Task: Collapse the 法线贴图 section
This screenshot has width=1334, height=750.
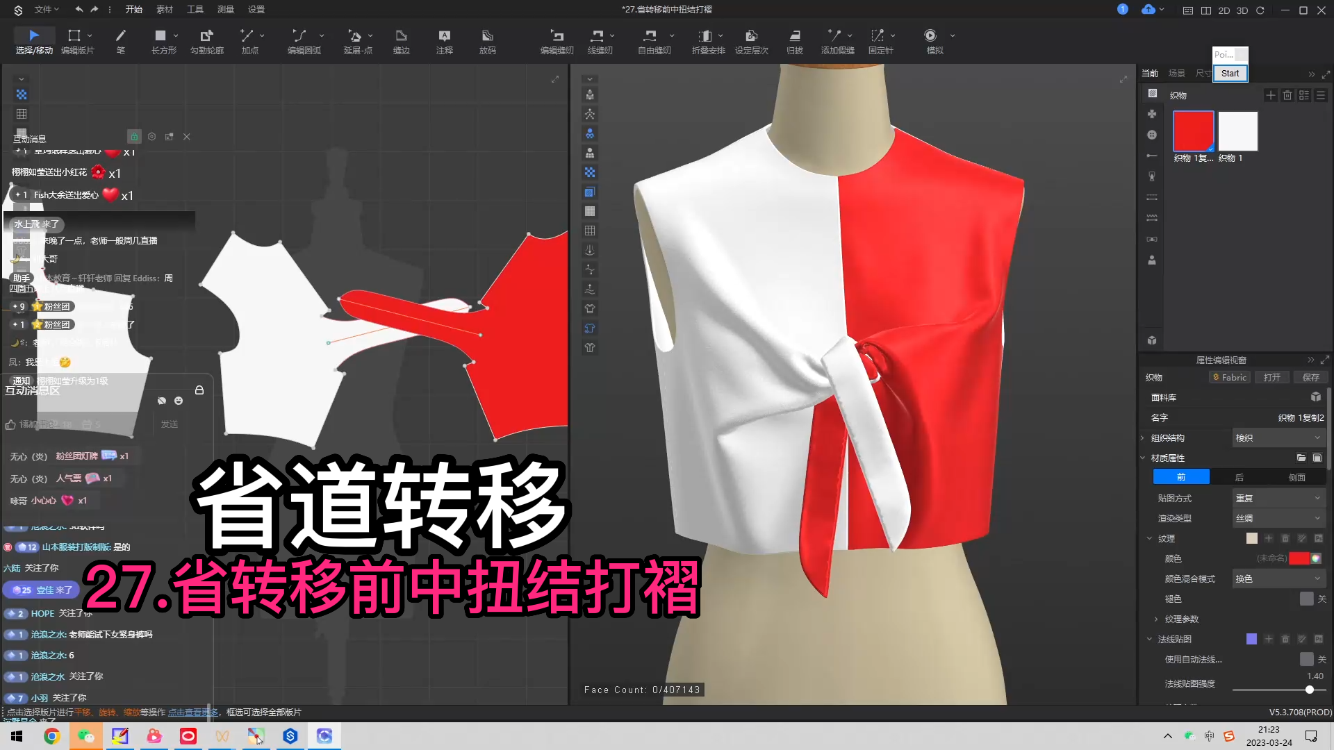Action: 1149,639
